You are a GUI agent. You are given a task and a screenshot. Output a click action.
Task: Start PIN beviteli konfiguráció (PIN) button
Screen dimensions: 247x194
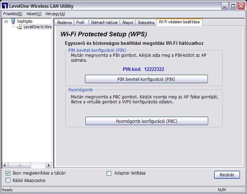146,79
